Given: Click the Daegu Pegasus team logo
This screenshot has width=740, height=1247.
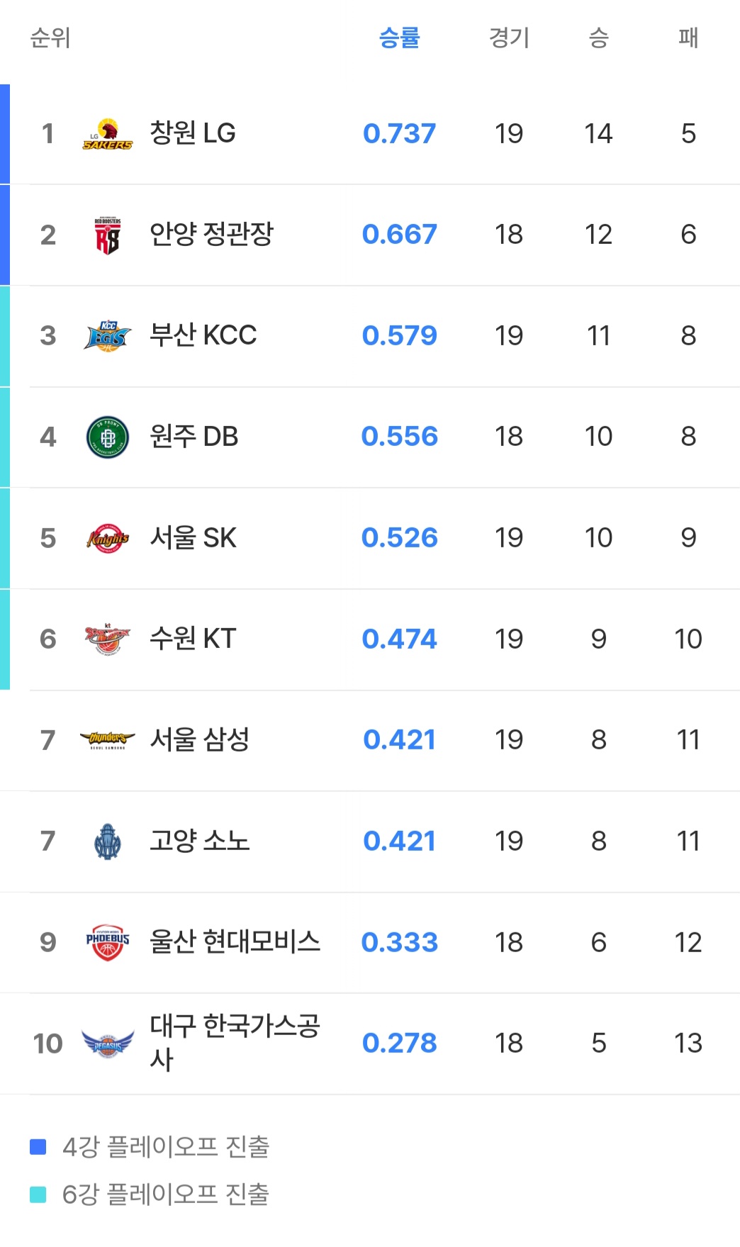Looking at the screenshot, I should (108, 1044).
